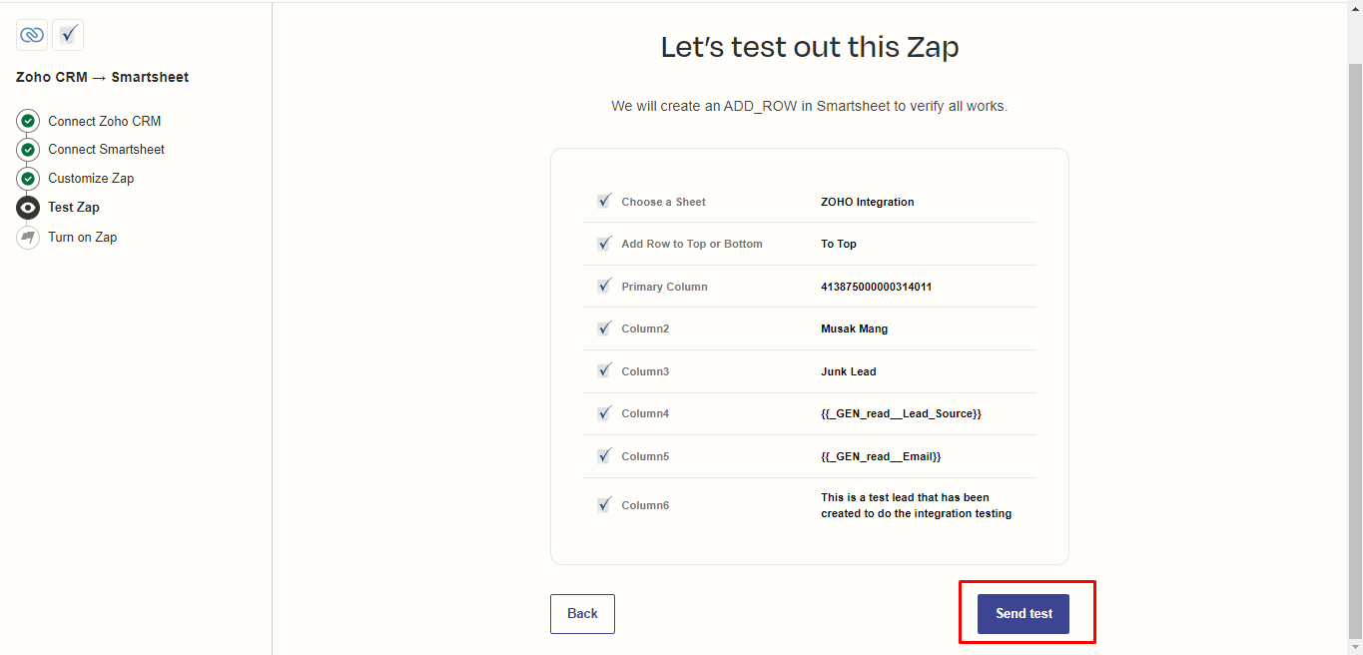Click the Turn on Zap flag icon
1363x655 pixels.
coord(28,238)
